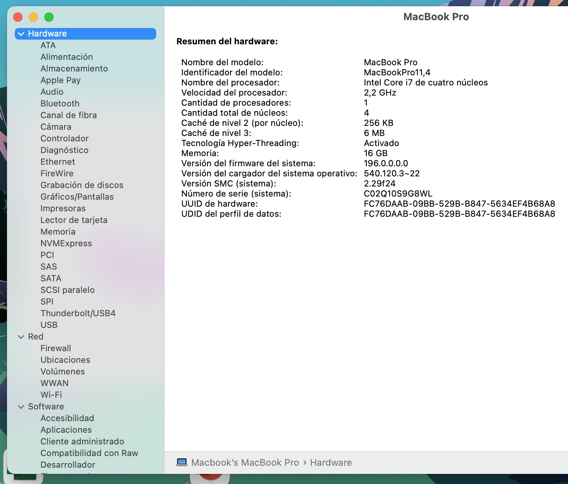This screenshot has height=484, width=568.
Task: Click the yellow minimize window button
Action: coord(33,17)
